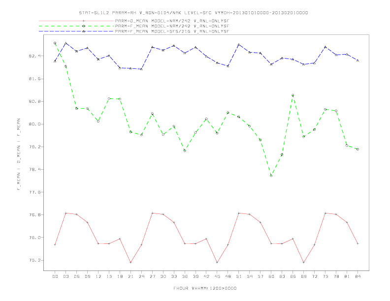This screenshot has height=301, width=390.
Task: Click the y-axis label F_MEAN | O_MEAN | F_MEAN
Action: tap(19, 154)
